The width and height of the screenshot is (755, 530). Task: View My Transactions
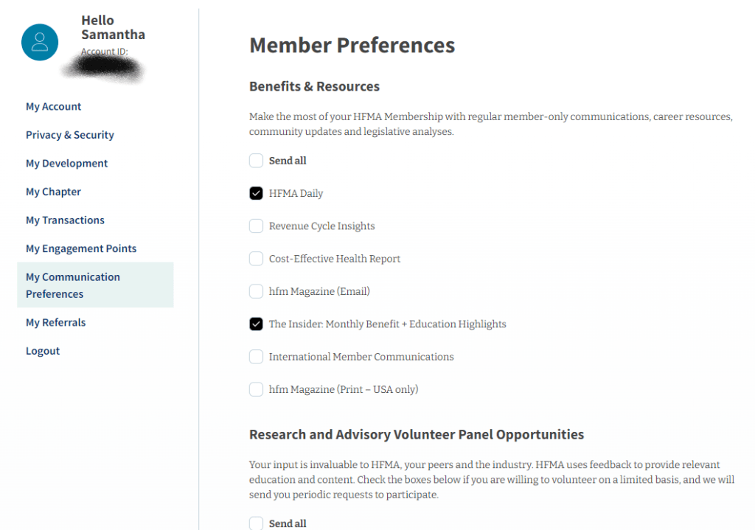coord(65,220)
